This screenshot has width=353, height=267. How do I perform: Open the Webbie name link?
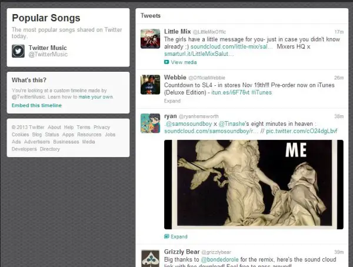[x=175, y=78]
